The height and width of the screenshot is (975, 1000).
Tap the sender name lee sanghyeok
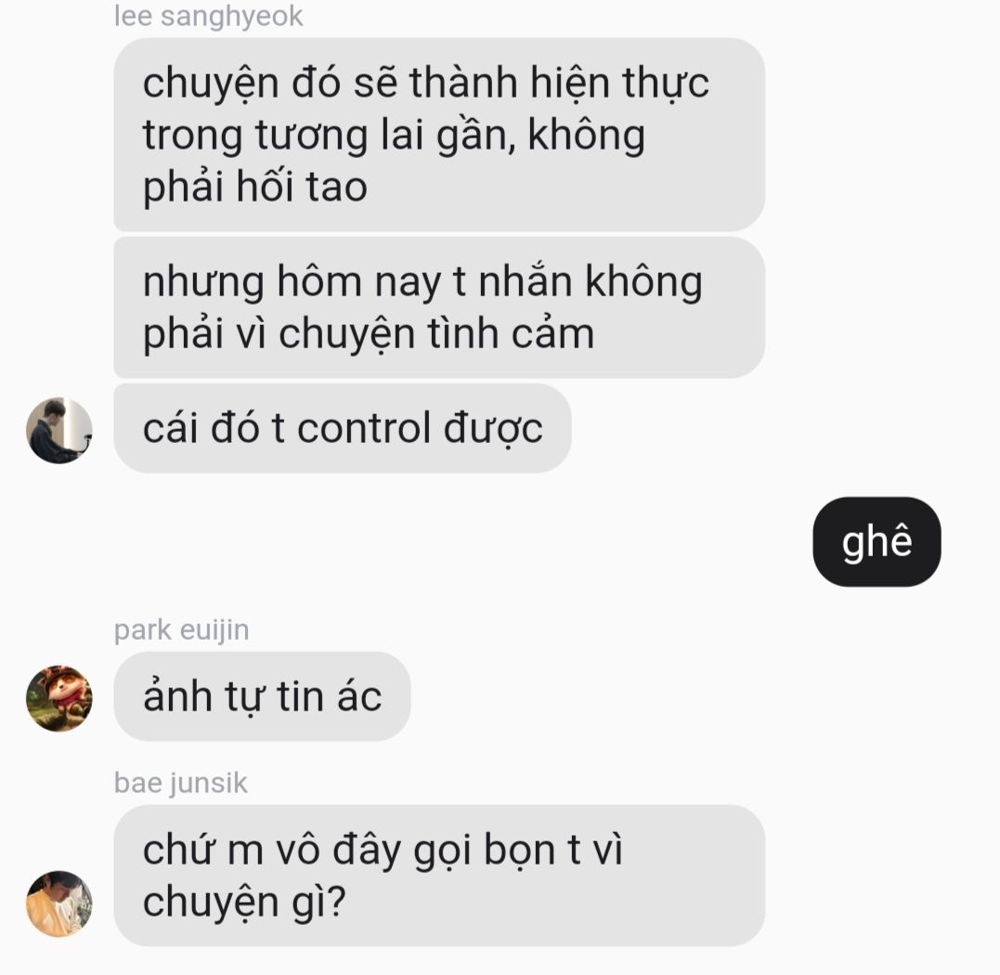point(208,16)
